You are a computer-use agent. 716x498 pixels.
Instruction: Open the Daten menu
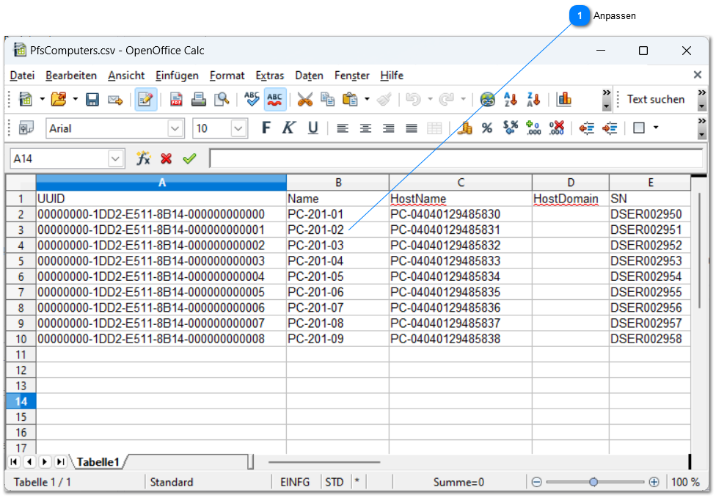coord(309,75)
